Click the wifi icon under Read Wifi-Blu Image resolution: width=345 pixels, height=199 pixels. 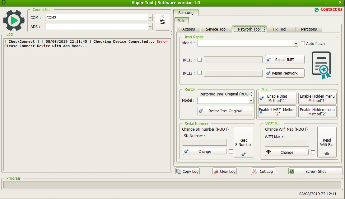(327, 154)
